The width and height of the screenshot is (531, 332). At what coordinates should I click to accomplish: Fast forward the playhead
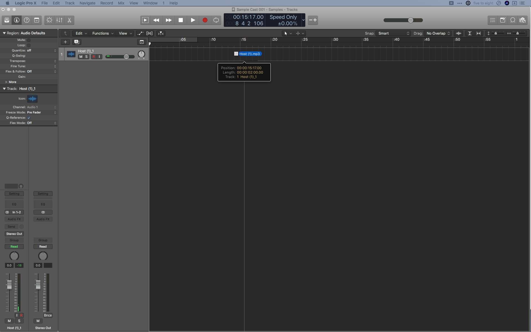point(168,20)
